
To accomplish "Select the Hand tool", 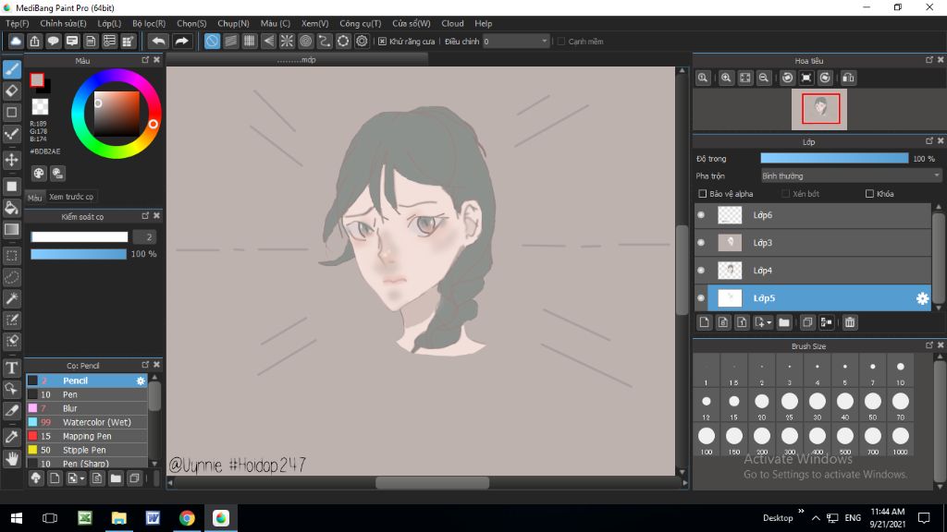I will coord(12,459).
